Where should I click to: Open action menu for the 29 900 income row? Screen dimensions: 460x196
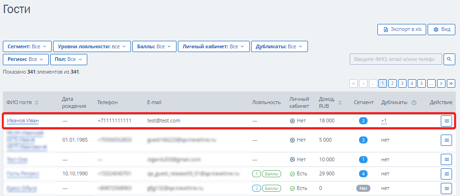tap(446, 174)
